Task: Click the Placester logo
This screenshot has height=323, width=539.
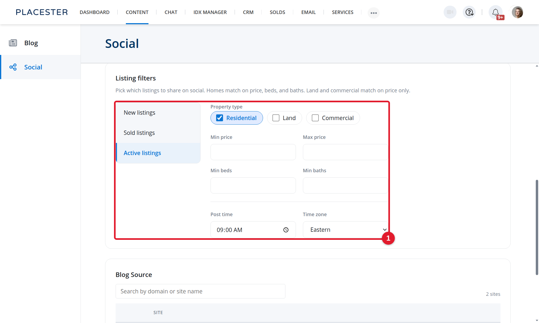Action: 42,12
